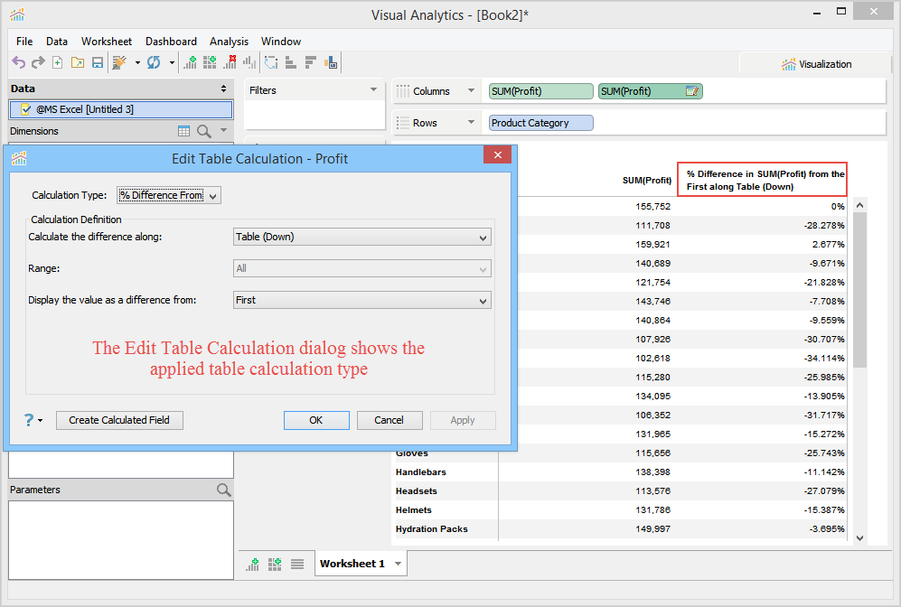Click the view data table icon in Dimensions
Screen dimensions: 901x607
(183, 131)
